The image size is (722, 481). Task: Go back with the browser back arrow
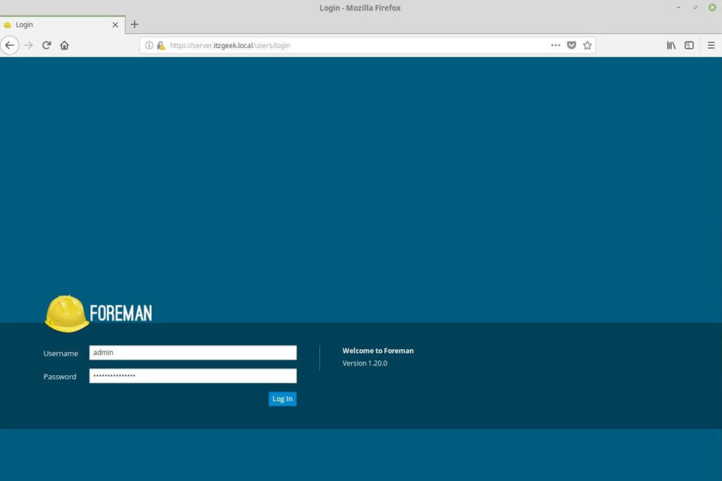click(x=10, y=45)
